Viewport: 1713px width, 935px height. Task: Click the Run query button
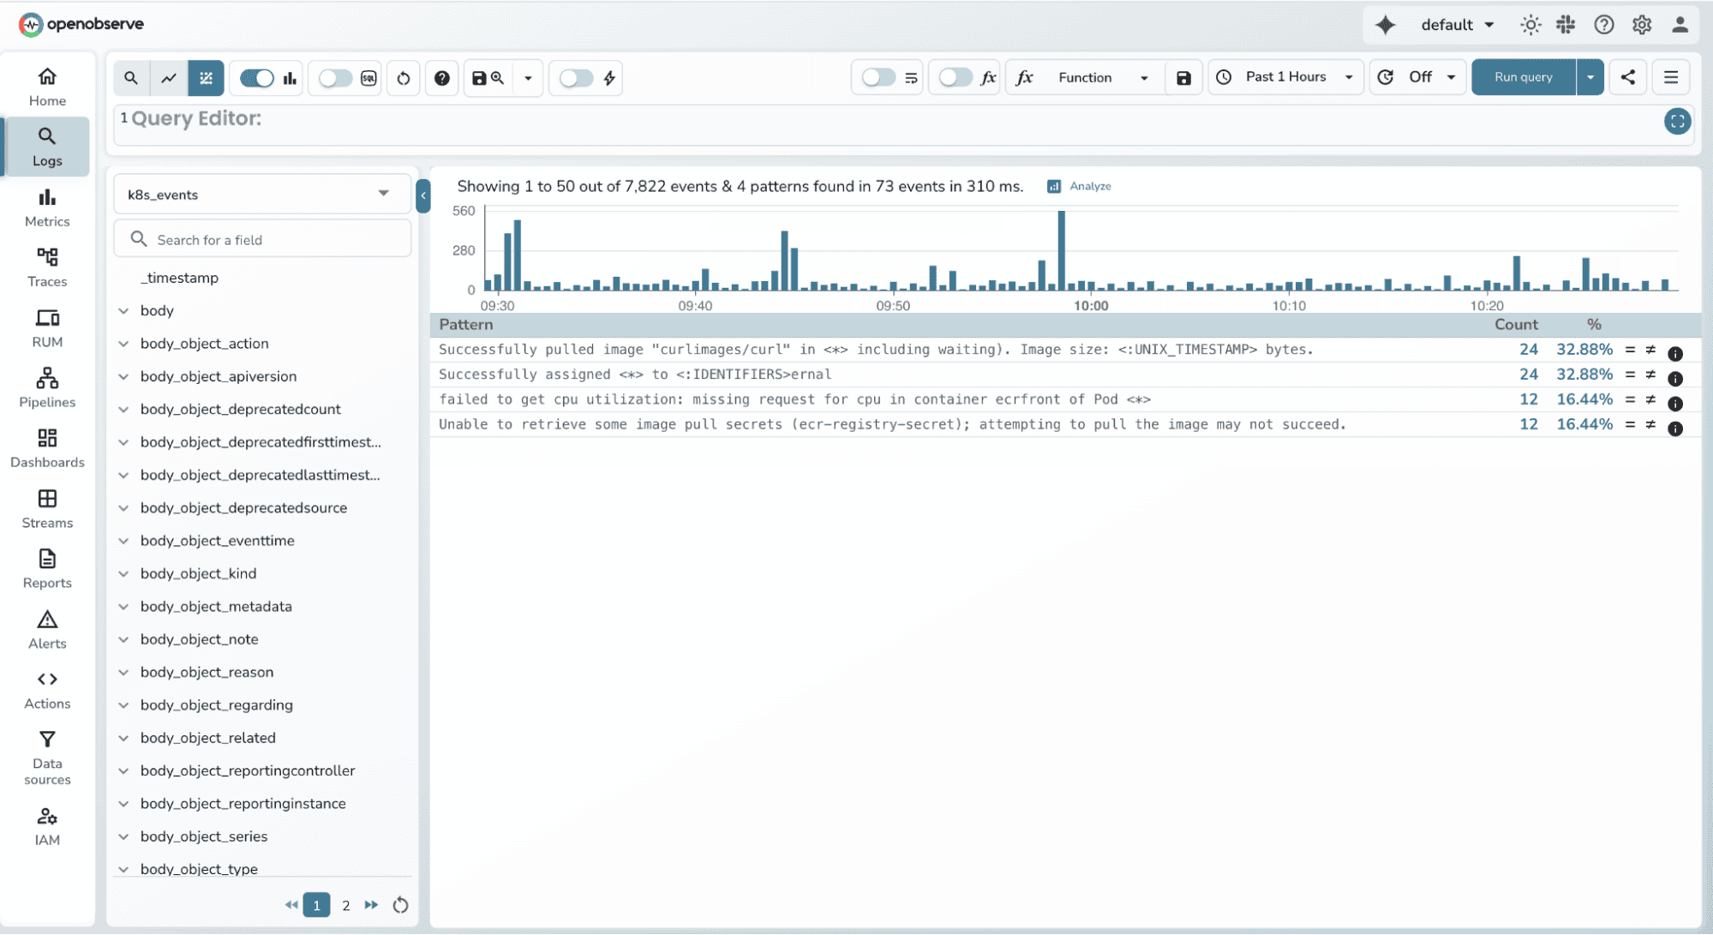tap(1522, 77)
